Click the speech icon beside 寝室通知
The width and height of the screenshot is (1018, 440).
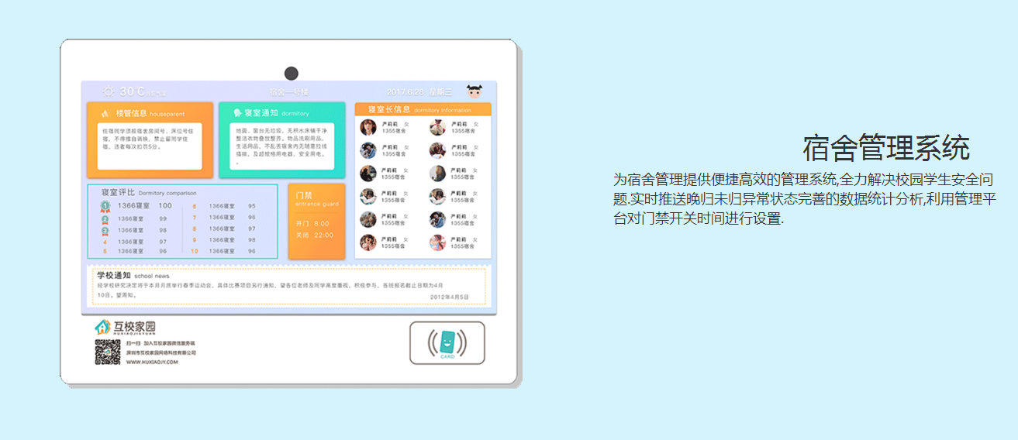237,113
